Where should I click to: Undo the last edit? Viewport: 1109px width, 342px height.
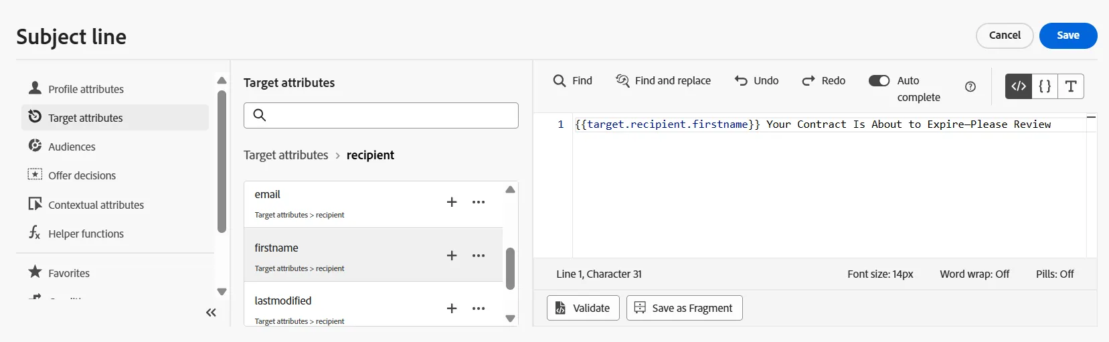pyautogui.click(x=757, y=80)
